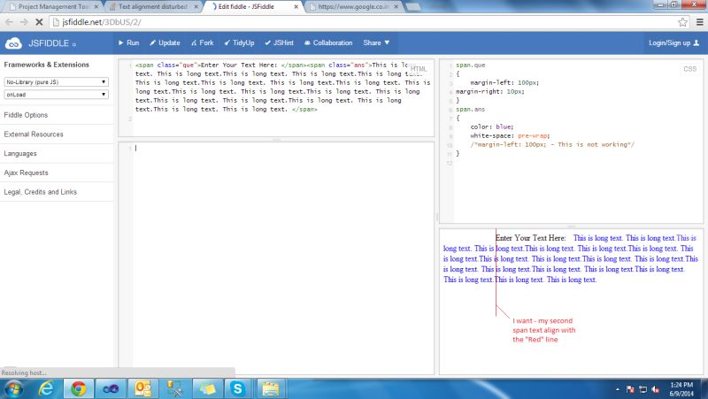This screenshot has height=399, width=708.
Task: Click the browser Back arrow
Action: [x=9, y=21]
